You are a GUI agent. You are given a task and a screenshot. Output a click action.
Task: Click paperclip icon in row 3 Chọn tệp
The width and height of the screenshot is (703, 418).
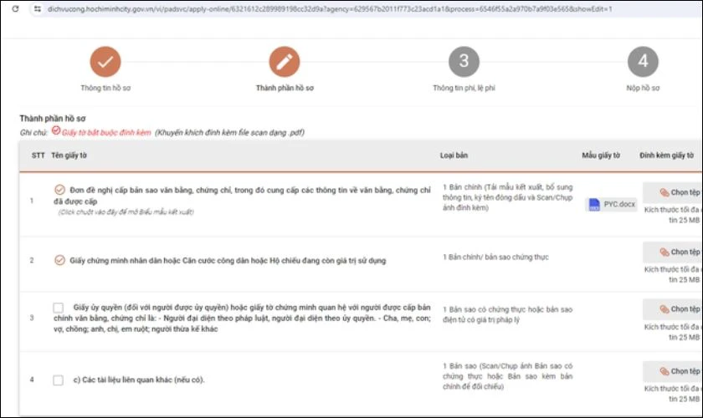[x=664, y=309]
